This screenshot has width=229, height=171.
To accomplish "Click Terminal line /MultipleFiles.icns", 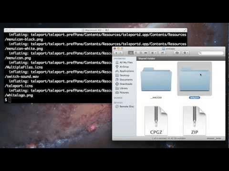I will [24, 67].
